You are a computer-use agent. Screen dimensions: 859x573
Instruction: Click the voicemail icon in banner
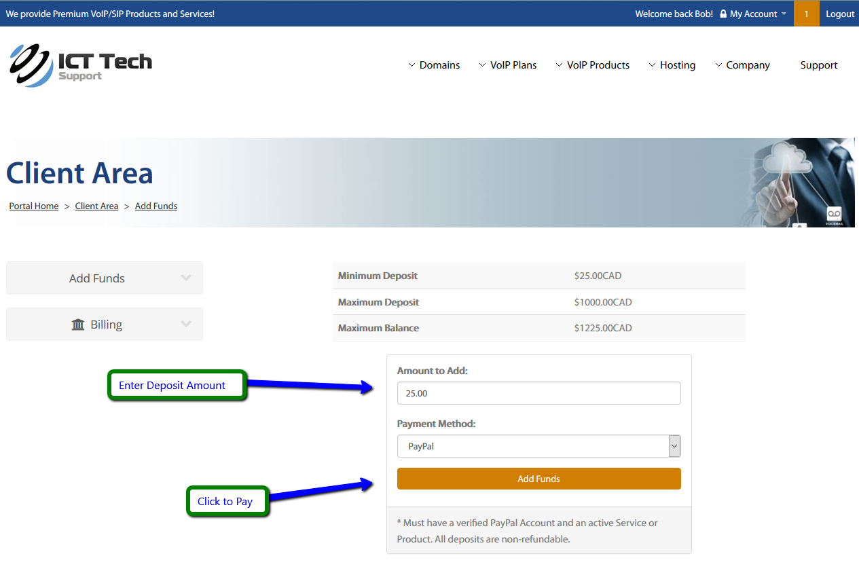(834, 215)
